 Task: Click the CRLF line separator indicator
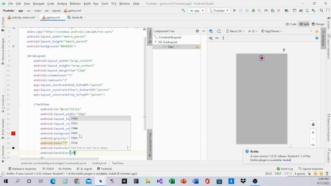click(x=278, y=174)
